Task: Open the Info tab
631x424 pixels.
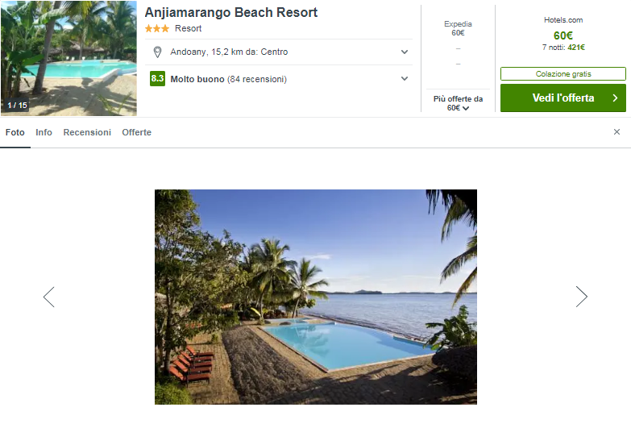Action: coord(44,132)
